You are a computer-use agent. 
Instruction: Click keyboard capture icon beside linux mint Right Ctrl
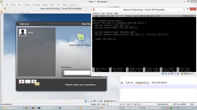(108, 101)
